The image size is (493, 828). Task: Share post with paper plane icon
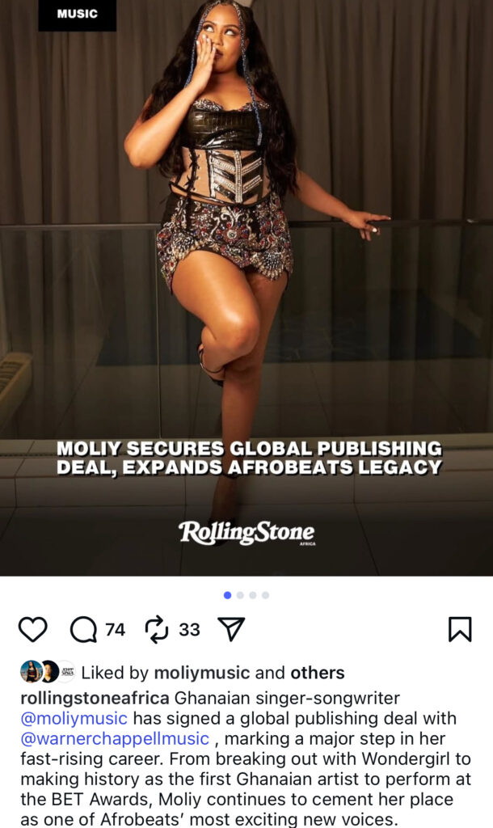231,629
